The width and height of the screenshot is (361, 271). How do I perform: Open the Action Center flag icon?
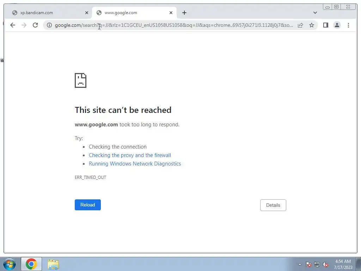pyautogui.click(x=308, y=264)
